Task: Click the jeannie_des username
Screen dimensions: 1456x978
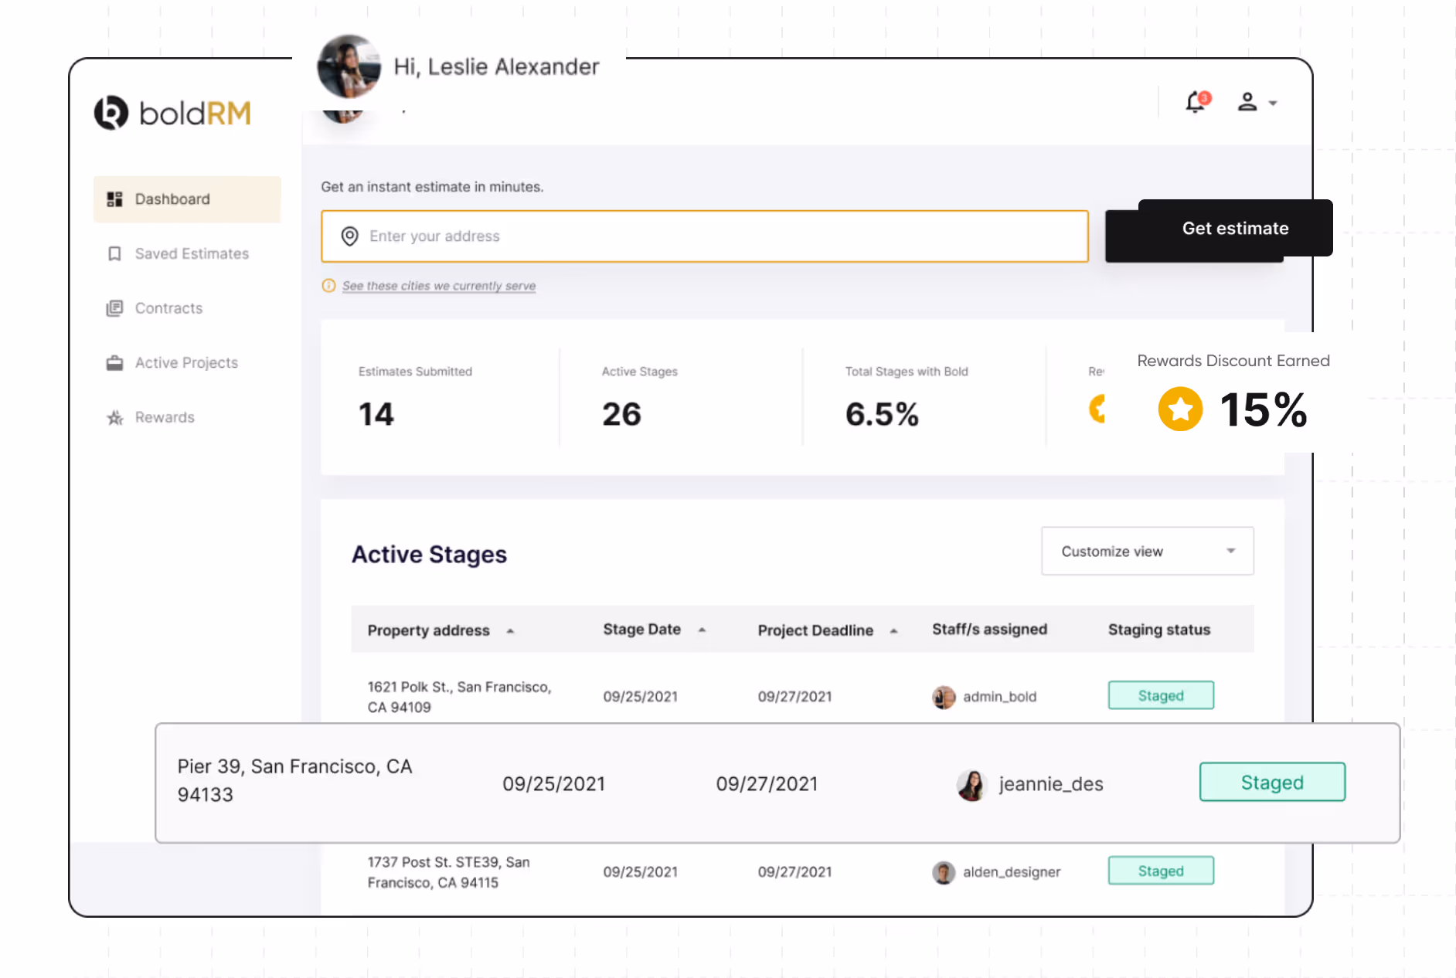Action: [1050, 784]
